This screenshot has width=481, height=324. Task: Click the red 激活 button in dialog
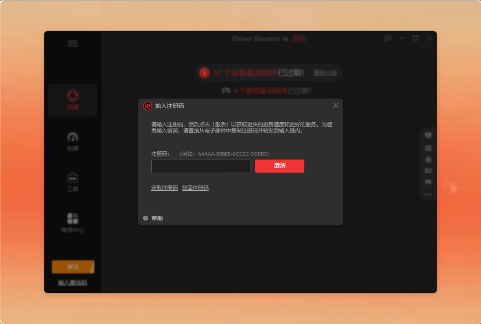(x=279, y=166)
